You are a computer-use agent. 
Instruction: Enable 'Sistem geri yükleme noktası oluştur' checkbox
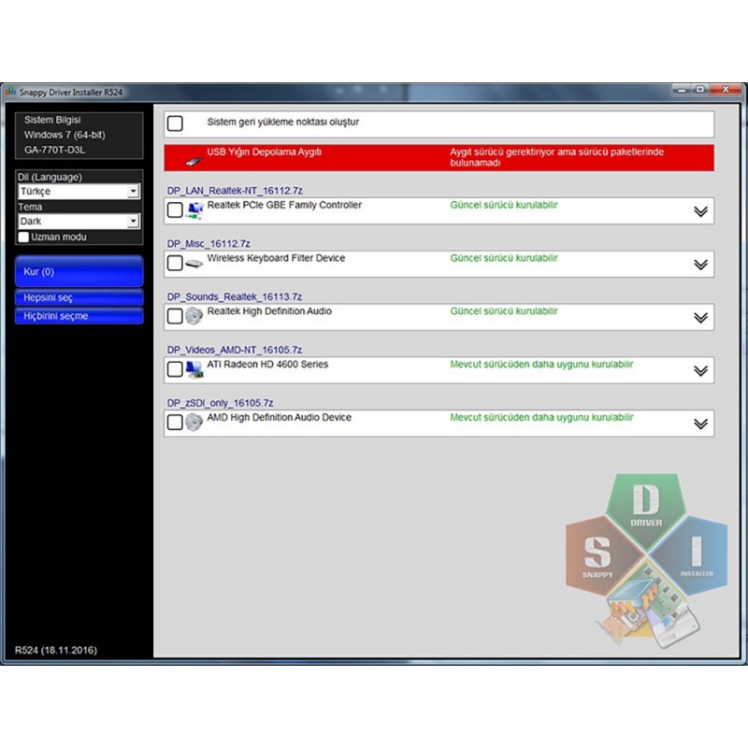click(x=175, y=123)
